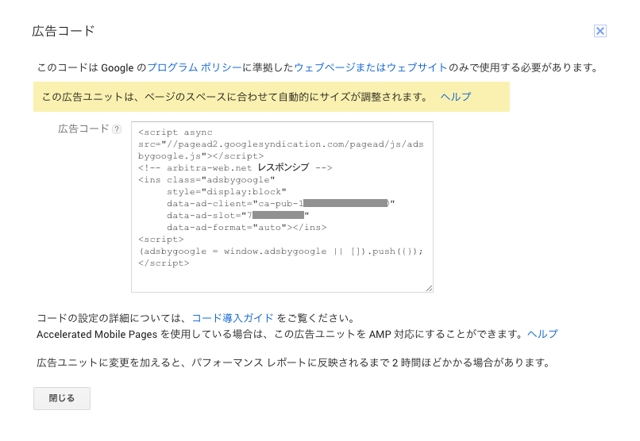640x441 pixels.
Task: Grab the text area resize handle corner
Action: tap(429, 288)
